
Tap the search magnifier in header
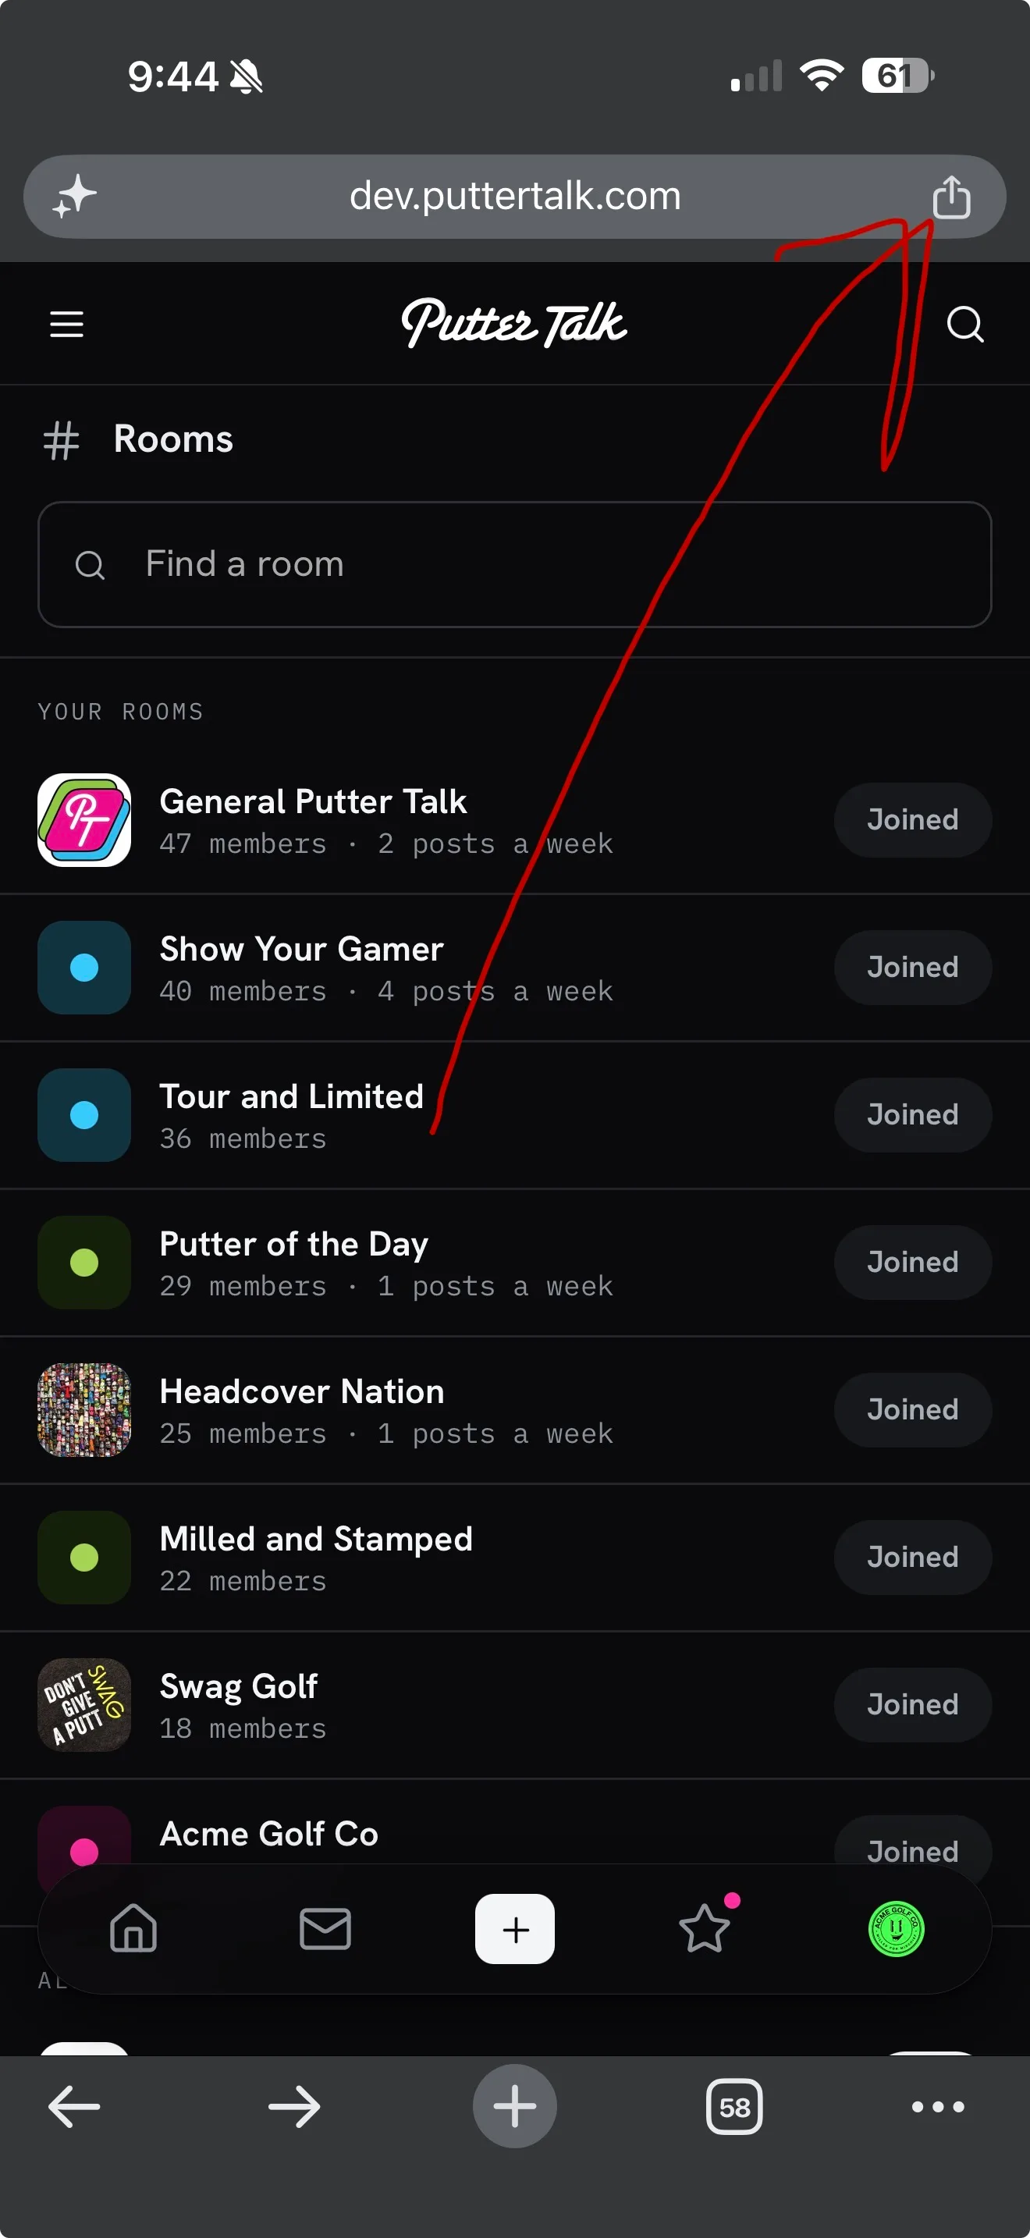[x=964, y=324]
